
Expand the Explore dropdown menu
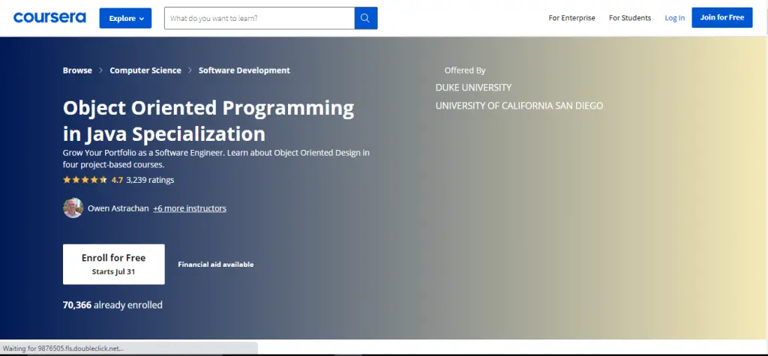click(x=125, y=18)
